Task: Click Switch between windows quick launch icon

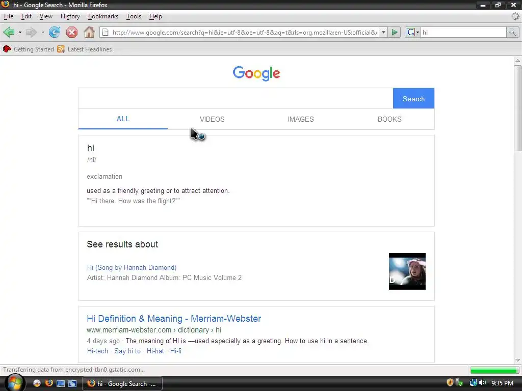Action: [x=72, y=383]
